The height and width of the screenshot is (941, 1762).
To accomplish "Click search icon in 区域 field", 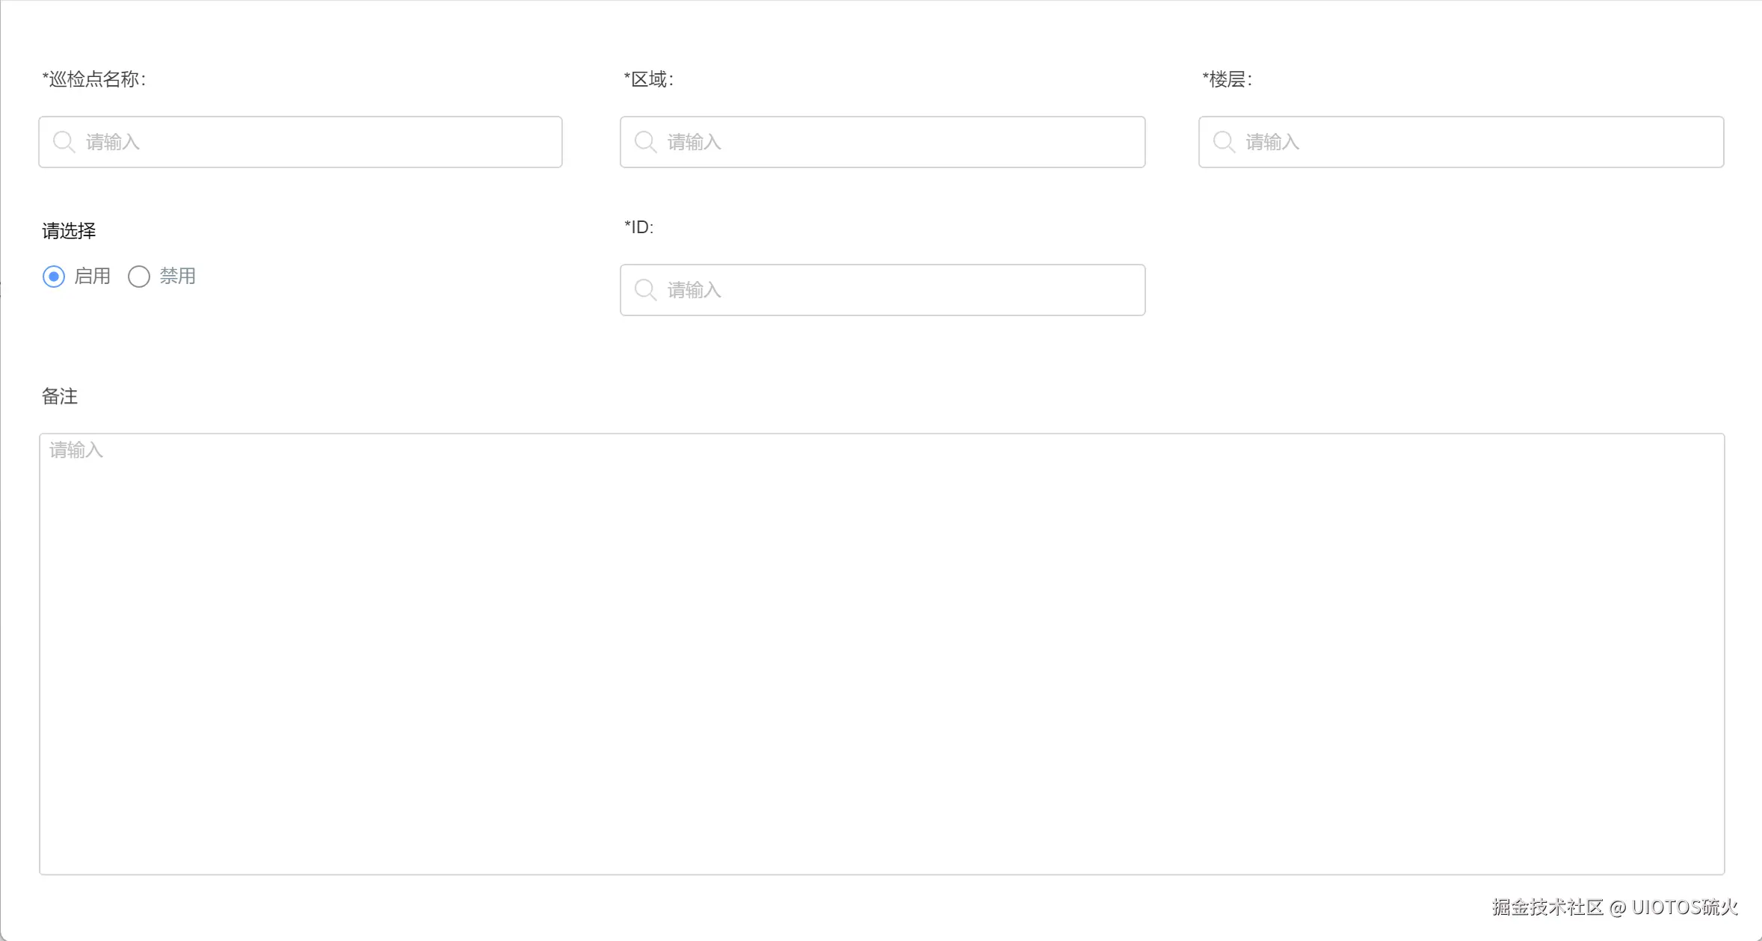I will [x=645, y=142].
